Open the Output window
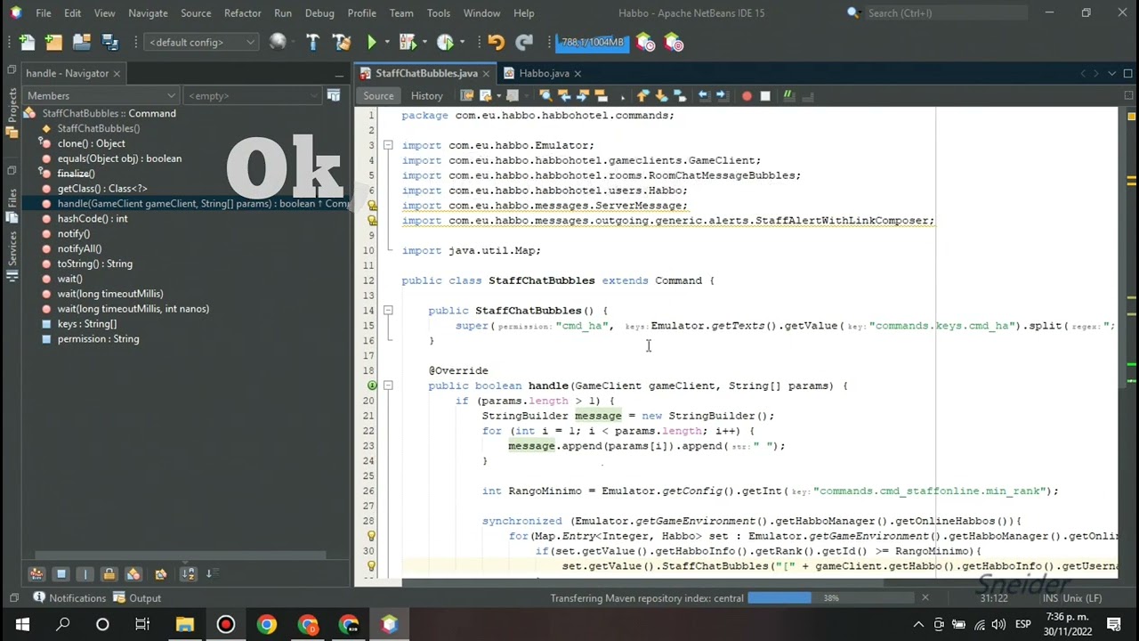Screen dimensions: 1139x641 click(x=136, y=598)
